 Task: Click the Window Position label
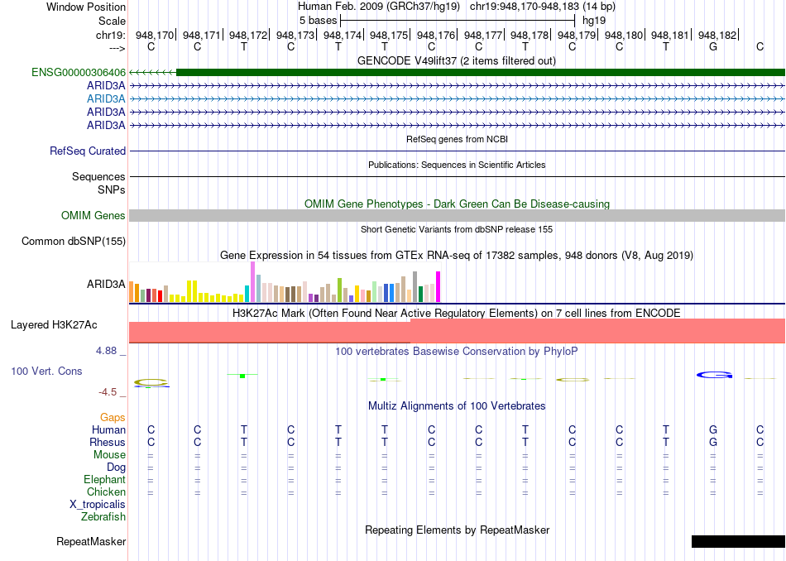click(86, 7)
